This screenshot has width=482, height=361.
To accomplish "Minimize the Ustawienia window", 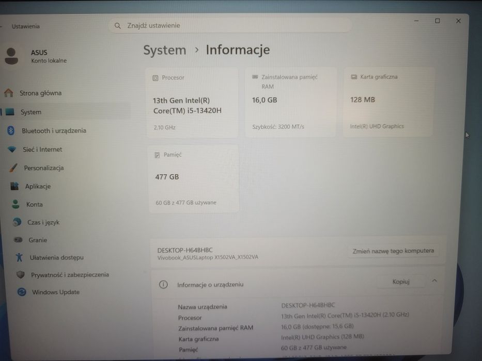I will (x=416, y=21).
